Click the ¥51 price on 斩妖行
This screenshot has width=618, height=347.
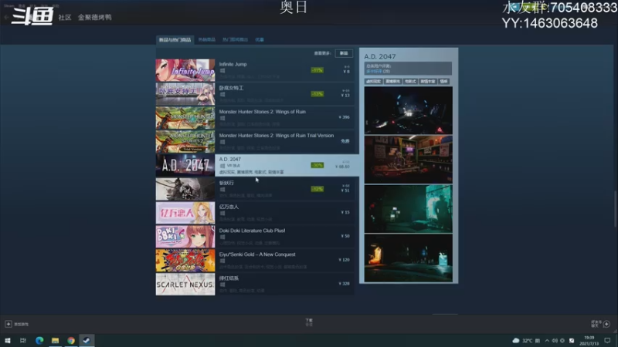pos(345,190)
